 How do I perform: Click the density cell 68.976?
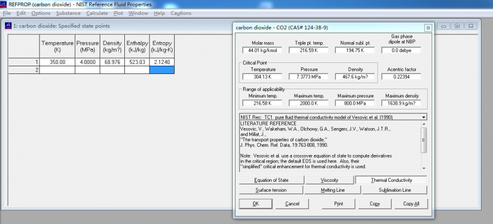112,62
